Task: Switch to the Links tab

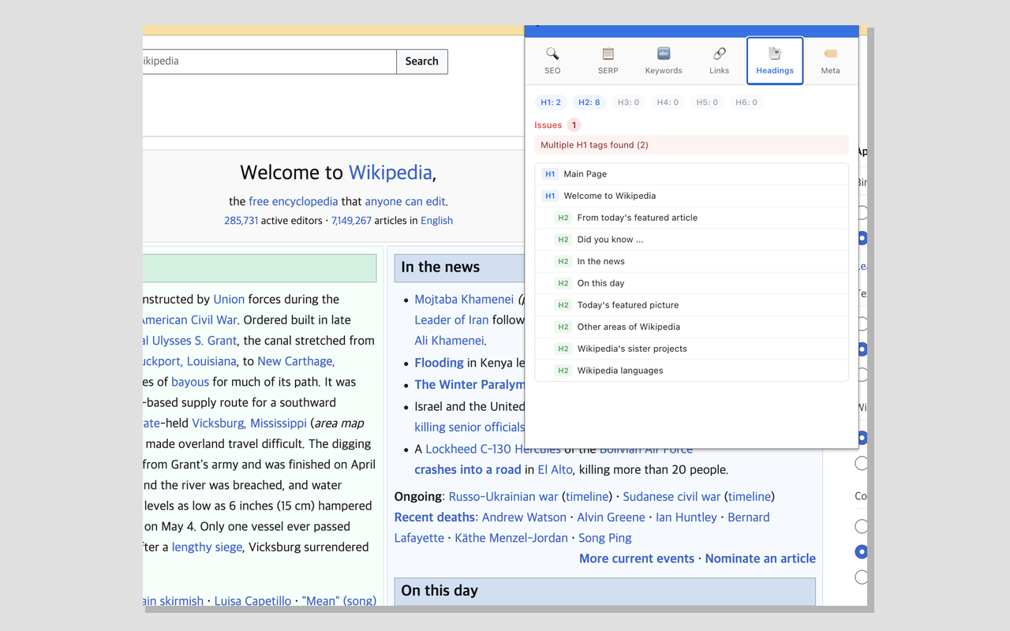Action: 720,61
